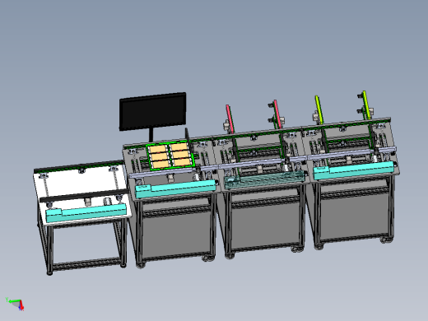Click the cyan rail on the rightmost station

coord(354,170)
